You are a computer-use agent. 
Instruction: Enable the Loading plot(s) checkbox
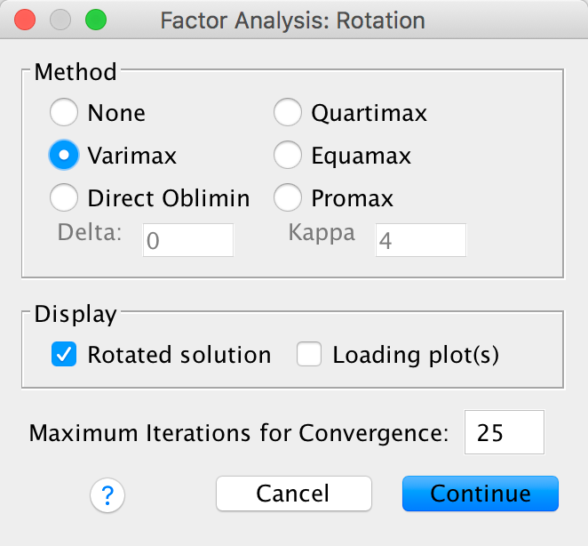click(x=309, y=355)
